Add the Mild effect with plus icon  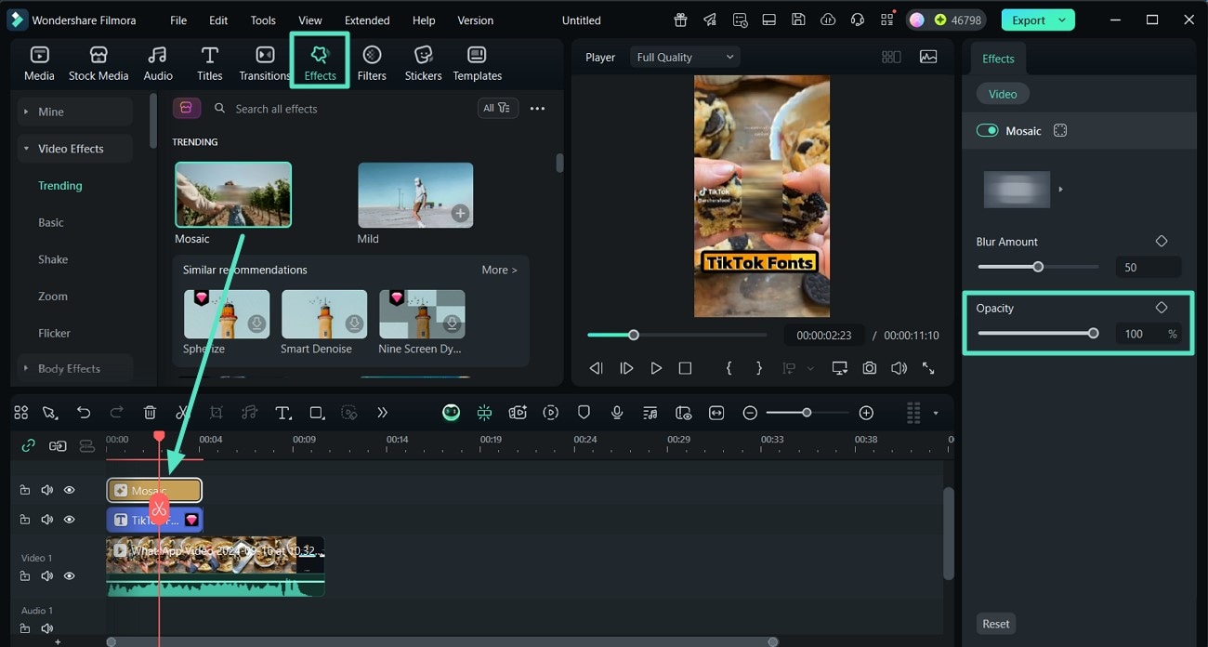459,213
